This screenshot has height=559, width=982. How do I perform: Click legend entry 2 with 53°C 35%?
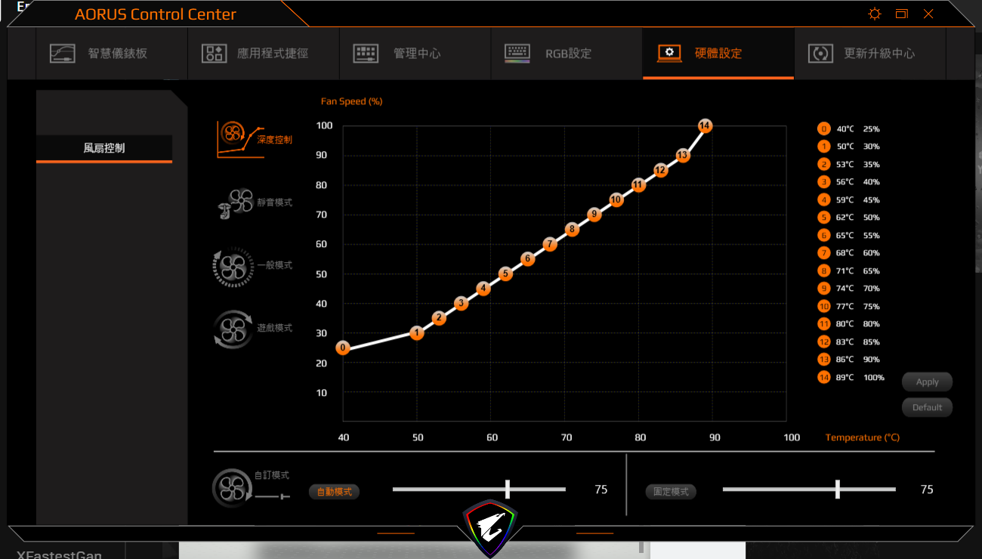pyautogui.click(x=849, y=165)
